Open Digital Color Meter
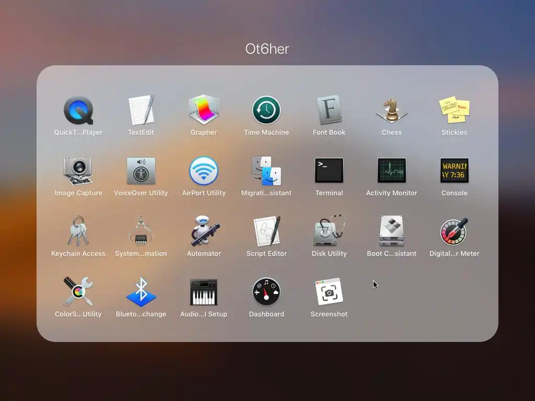 tap(454, 231)
